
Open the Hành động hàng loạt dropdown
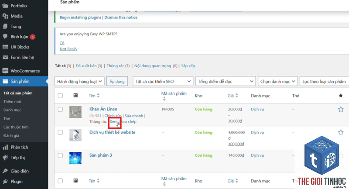[79, 82]
